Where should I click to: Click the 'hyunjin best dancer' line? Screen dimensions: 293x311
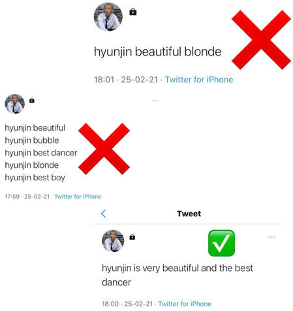41,153
